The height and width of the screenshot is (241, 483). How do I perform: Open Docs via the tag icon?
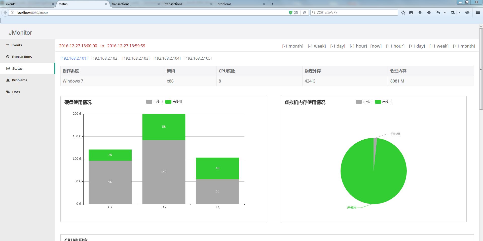click(x=8, y=92)
